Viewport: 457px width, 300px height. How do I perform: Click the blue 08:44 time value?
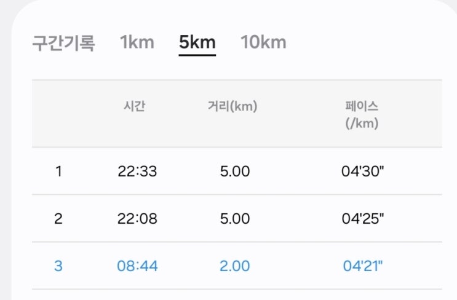pyautogui.click(x=137, y=266)
